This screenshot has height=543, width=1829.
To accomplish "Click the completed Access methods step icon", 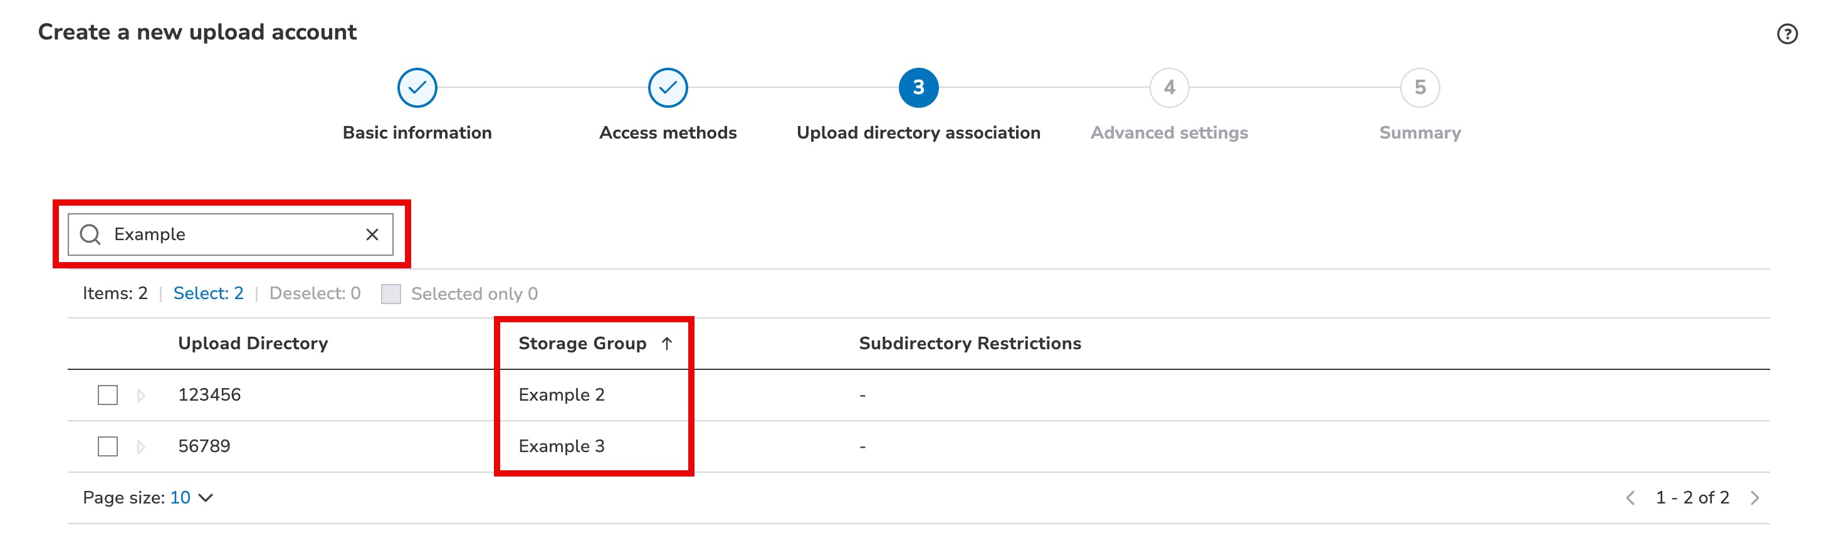I will (668, 88).
